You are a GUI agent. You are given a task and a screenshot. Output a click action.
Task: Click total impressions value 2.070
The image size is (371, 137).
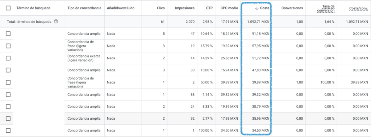tap(190, 22)
